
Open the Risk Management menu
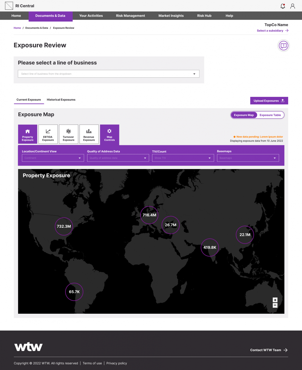pos(130,16)
